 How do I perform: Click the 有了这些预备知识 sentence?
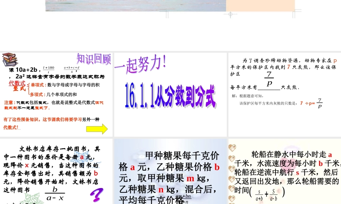[51, 123]
